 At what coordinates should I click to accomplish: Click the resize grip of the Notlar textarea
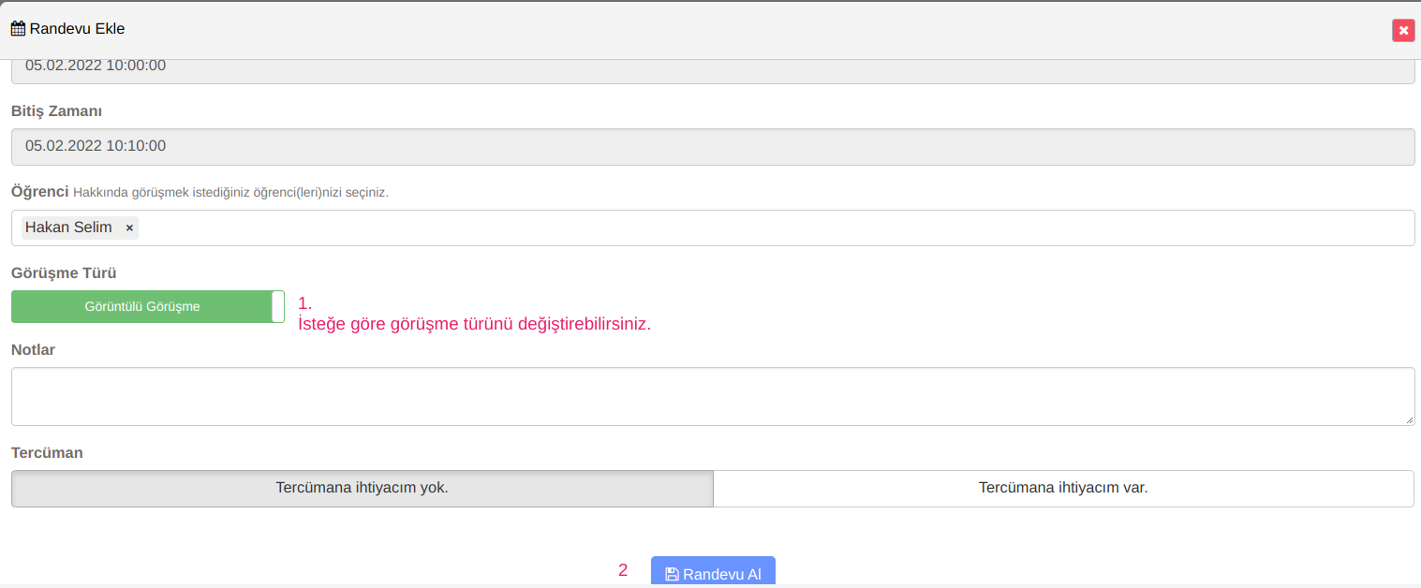click(x=1409, y=420)
